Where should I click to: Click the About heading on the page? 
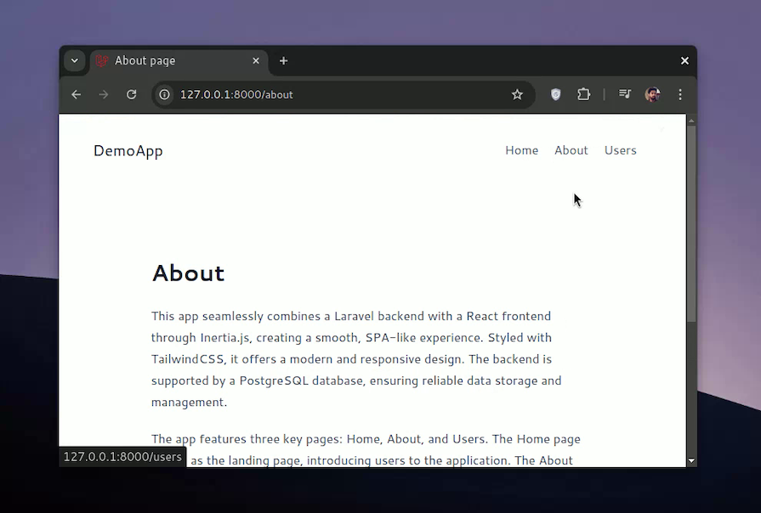coord(188,273)
